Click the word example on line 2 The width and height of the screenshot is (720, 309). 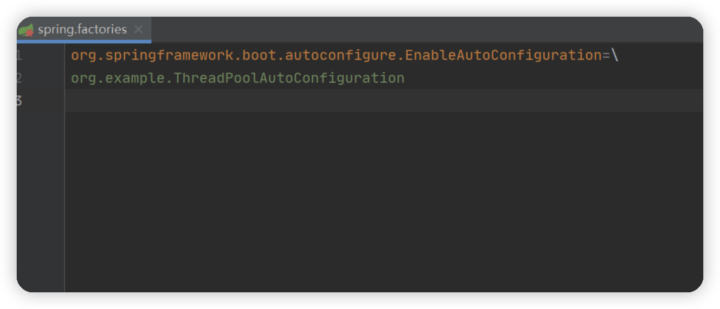(135, 78)
